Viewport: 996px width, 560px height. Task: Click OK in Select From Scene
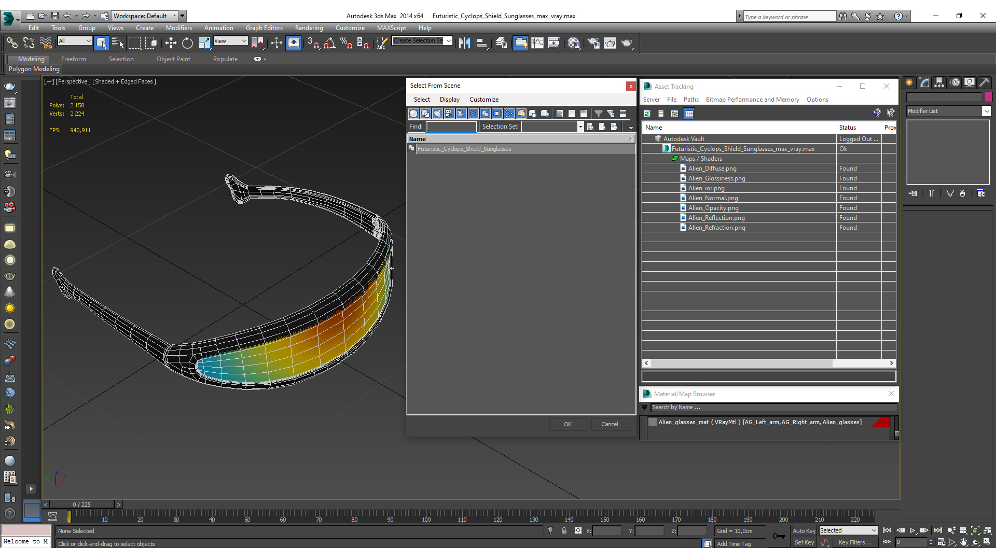(x=568, y=424)
